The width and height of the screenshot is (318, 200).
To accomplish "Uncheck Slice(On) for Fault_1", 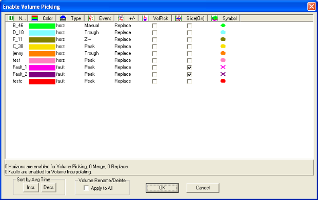I will point(189,68).
